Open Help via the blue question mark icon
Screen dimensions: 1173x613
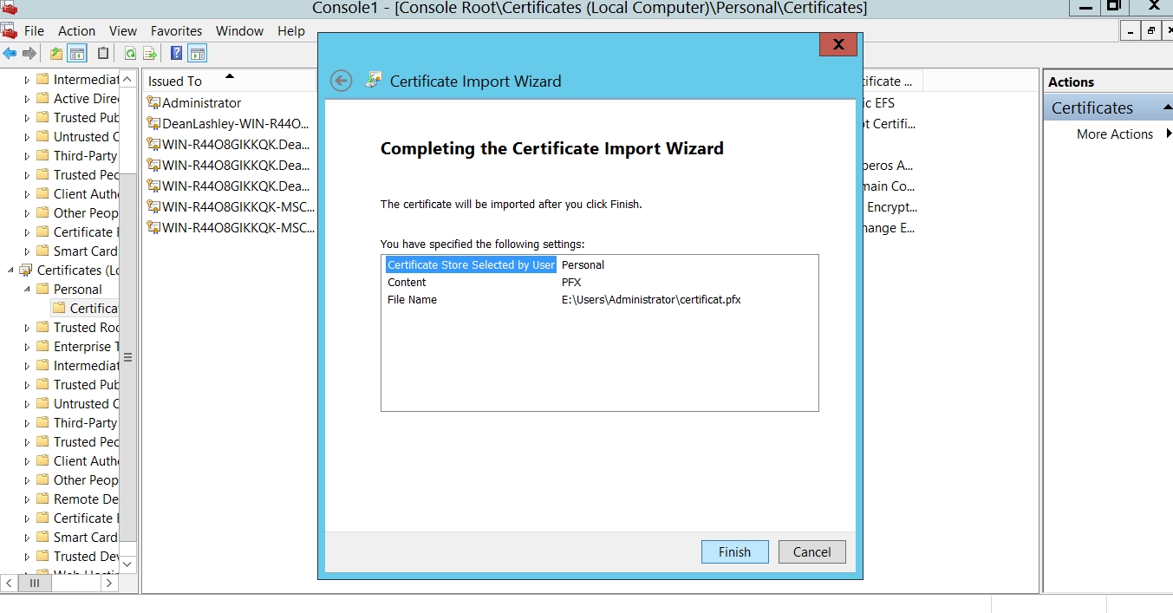177,54
